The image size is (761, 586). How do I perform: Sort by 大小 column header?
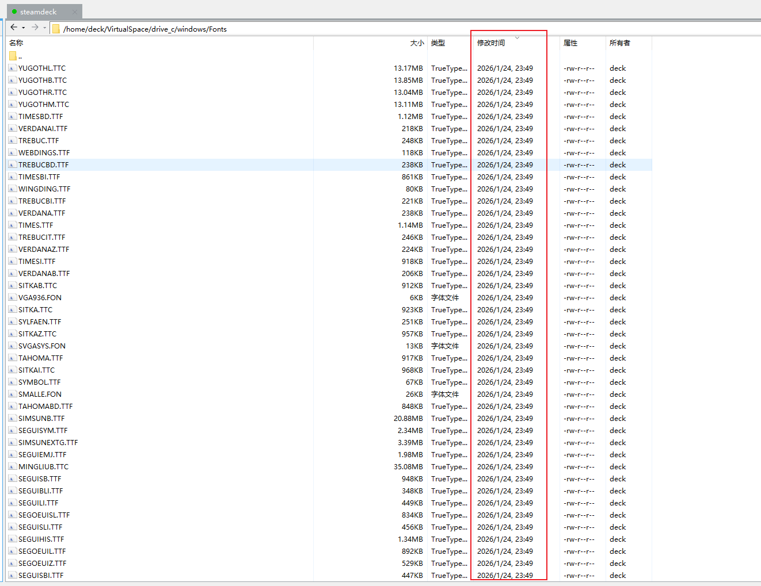417,43
